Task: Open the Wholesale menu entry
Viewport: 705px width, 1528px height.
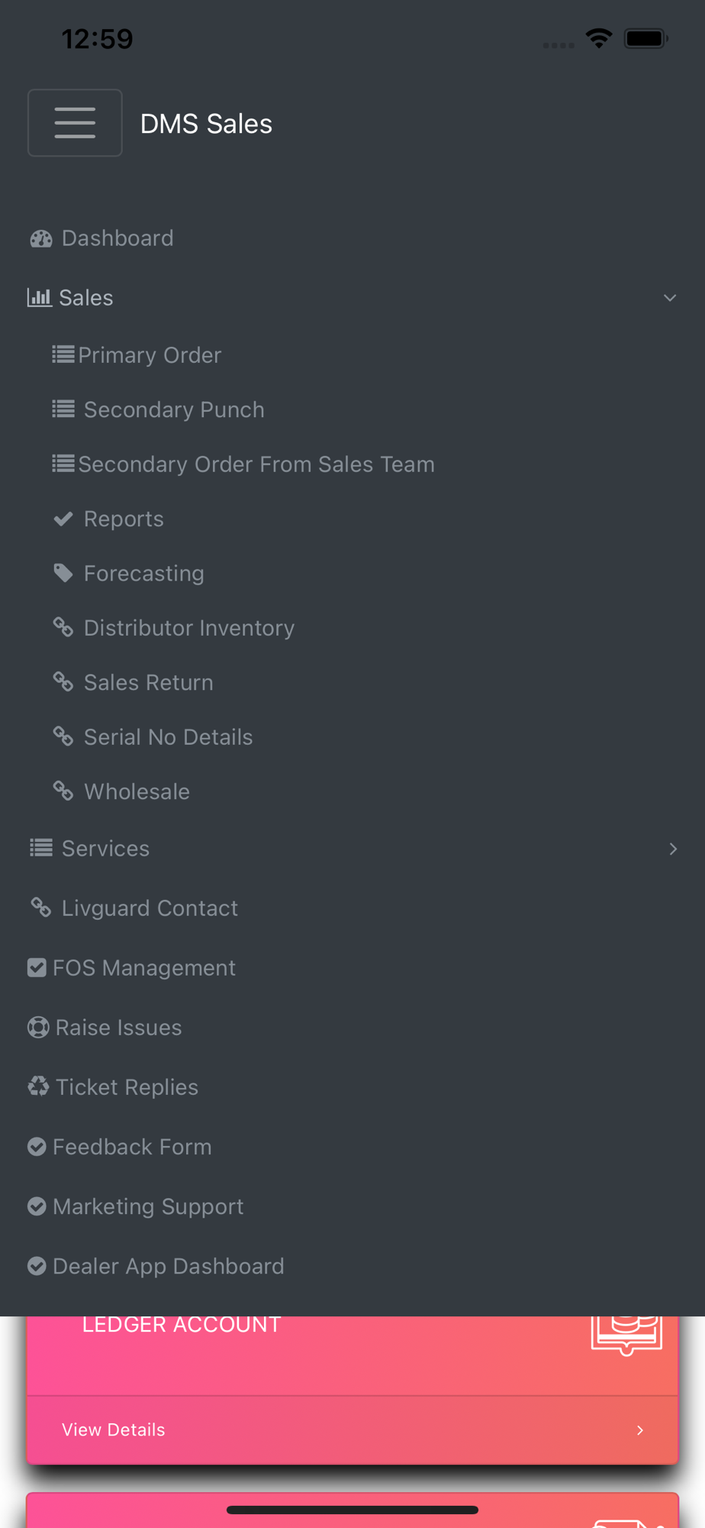Action: point(137,792)
